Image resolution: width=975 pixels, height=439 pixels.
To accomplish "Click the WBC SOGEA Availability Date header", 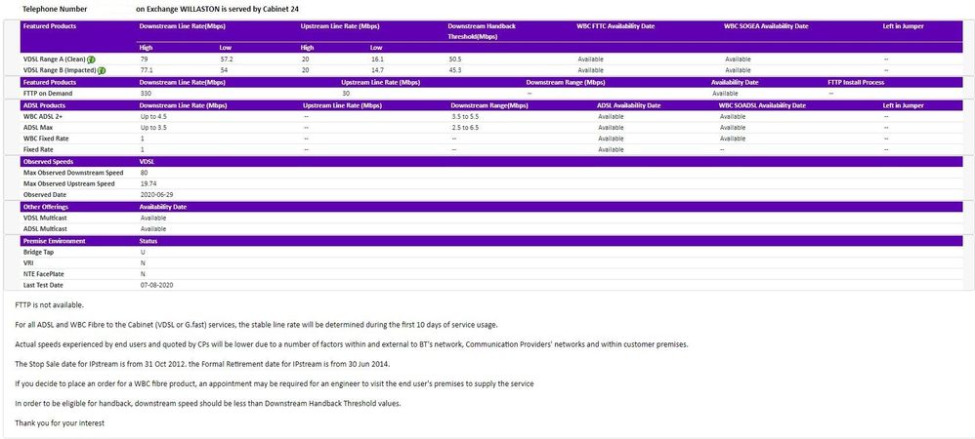I will coord(766,26).
